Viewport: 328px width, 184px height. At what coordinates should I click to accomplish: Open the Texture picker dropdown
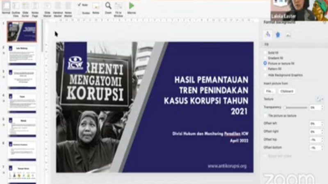[x=319, y=99]
